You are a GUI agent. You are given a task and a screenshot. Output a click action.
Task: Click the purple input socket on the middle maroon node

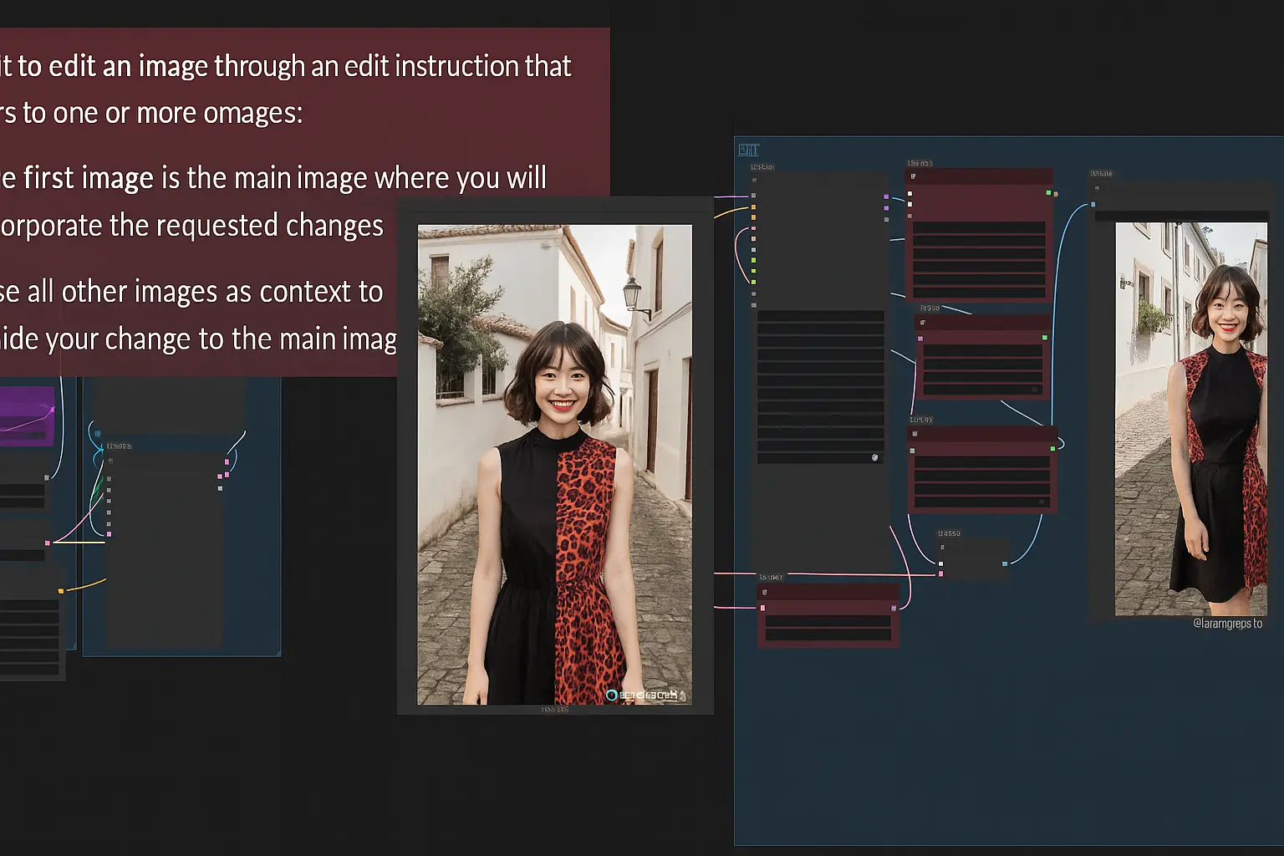[x=920, y=339]
